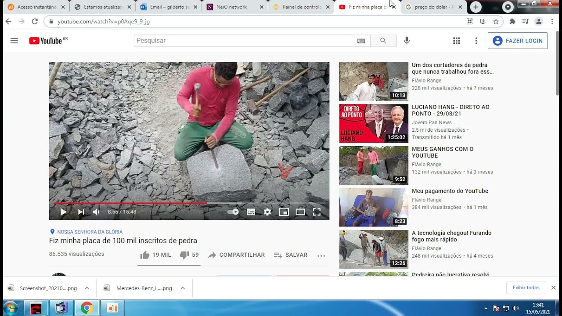This screenshot has height=316, width=562.
Task: Turn on subtitles in the player
Action: 251,212
